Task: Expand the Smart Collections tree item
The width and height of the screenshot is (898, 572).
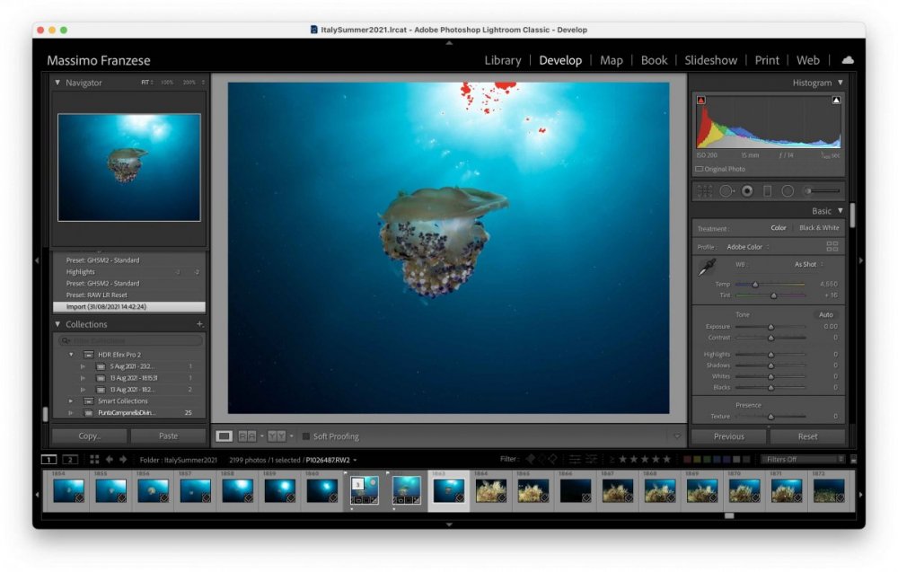Action: (x=71, y=400)
